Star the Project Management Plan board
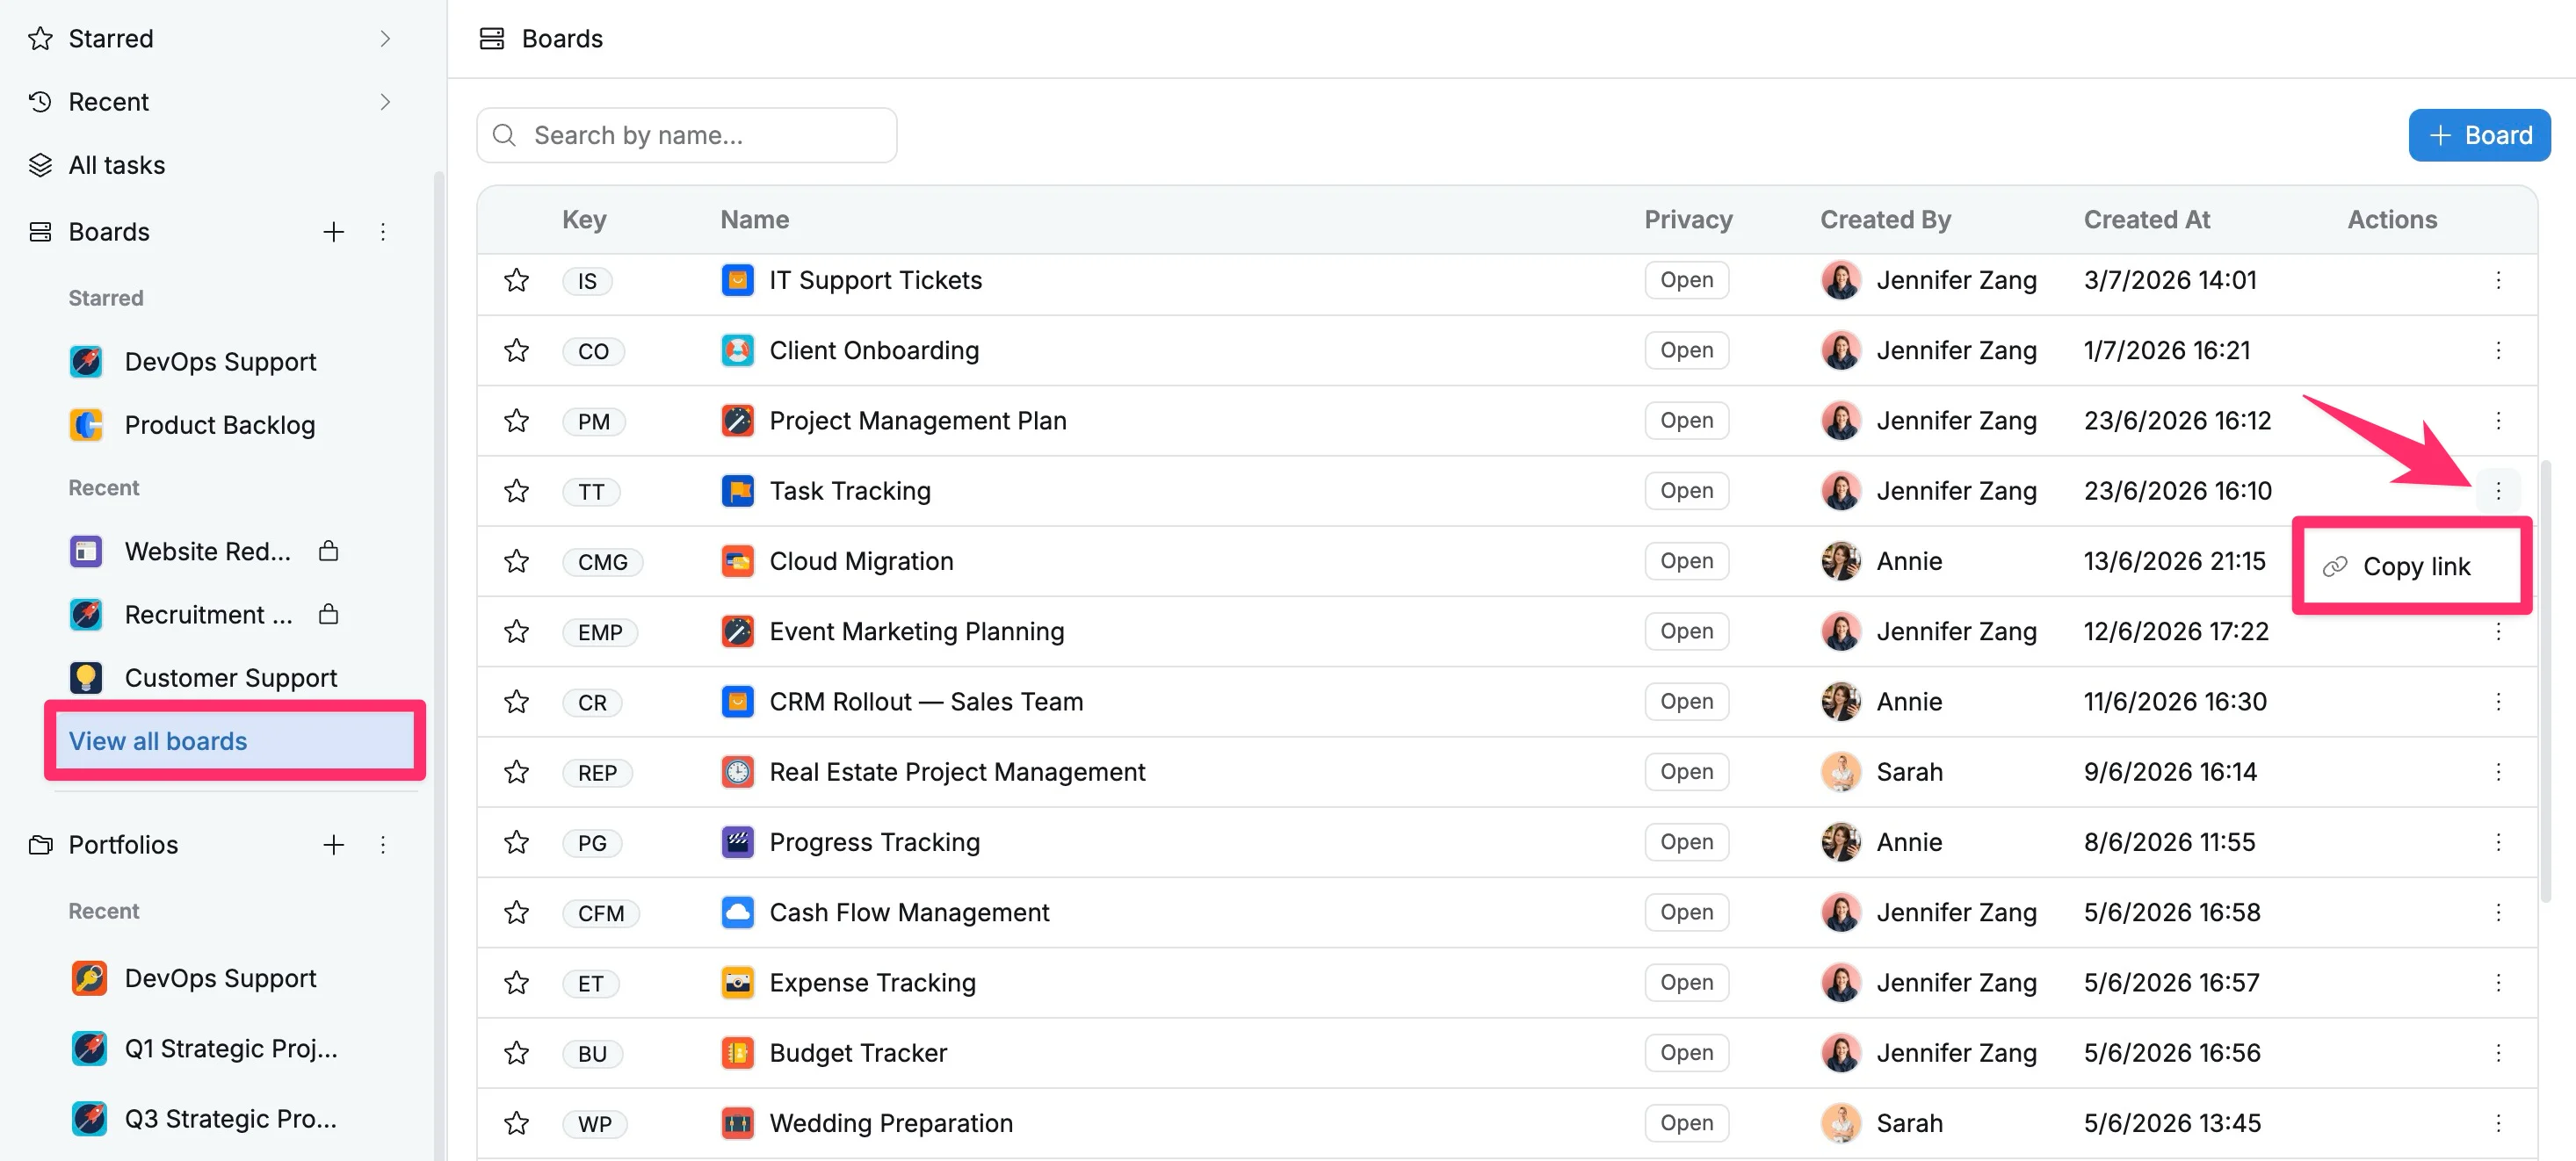Image resolution: width=2576 pixels, height=1161 pixels. pyautogui.click(x=516, y=420)
